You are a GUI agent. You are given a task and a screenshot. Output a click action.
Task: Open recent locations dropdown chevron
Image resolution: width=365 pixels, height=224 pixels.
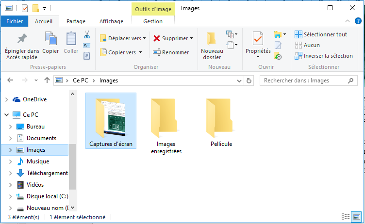[x=36, y=80]
